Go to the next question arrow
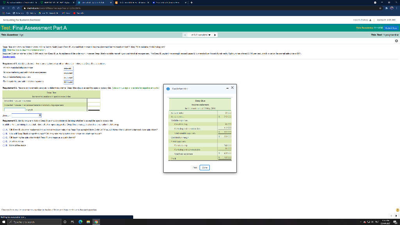This screenshot has height=225, width=400. coord(215,35)
